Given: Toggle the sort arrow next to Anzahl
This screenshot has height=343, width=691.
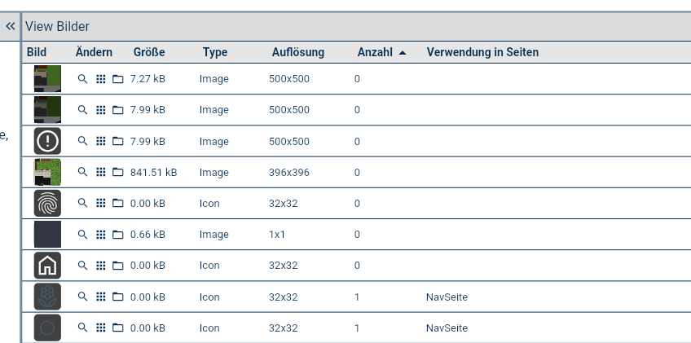Looking at the screenshot, I should [402, 52].
